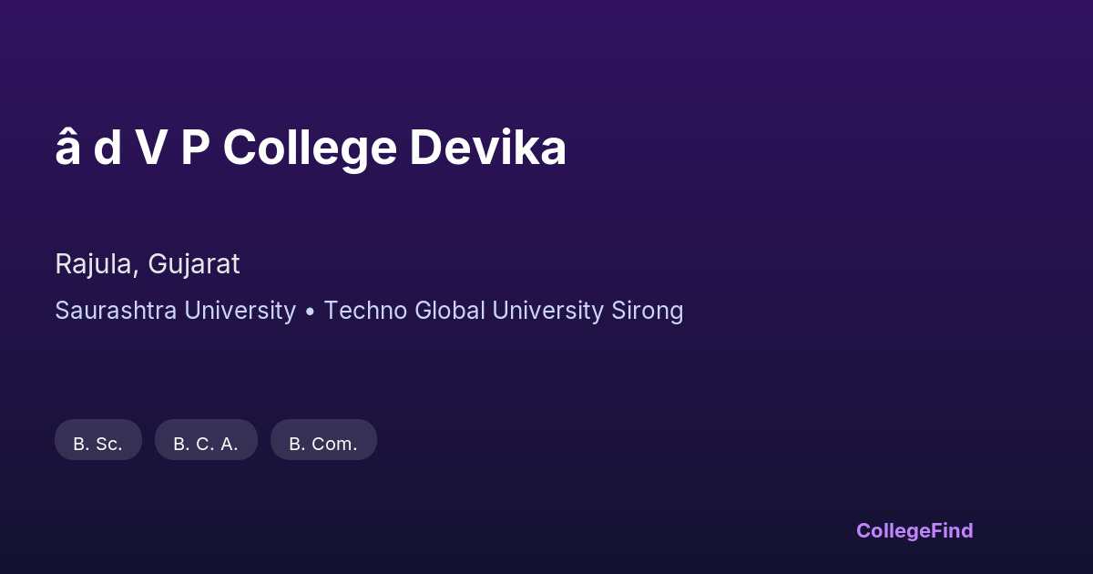Viewport: 1093px width, 574px height.
Task: Choose the B. Com. course tag
Action: [323, 441]
